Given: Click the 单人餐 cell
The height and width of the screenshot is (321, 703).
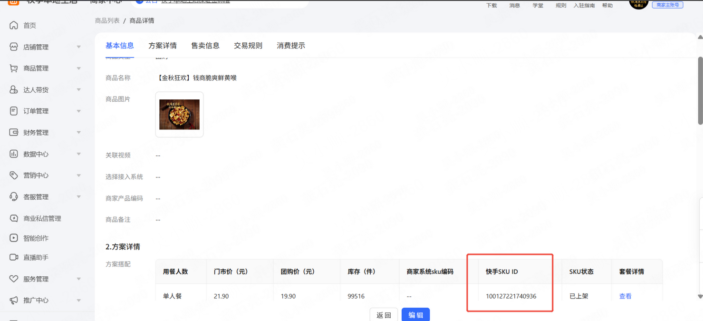Looking at the screenshot, I should (172, 296).
